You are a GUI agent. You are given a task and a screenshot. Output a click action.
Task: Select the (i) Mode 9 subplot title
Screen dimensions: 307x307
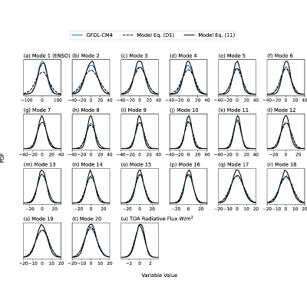(x=134, y=111)
